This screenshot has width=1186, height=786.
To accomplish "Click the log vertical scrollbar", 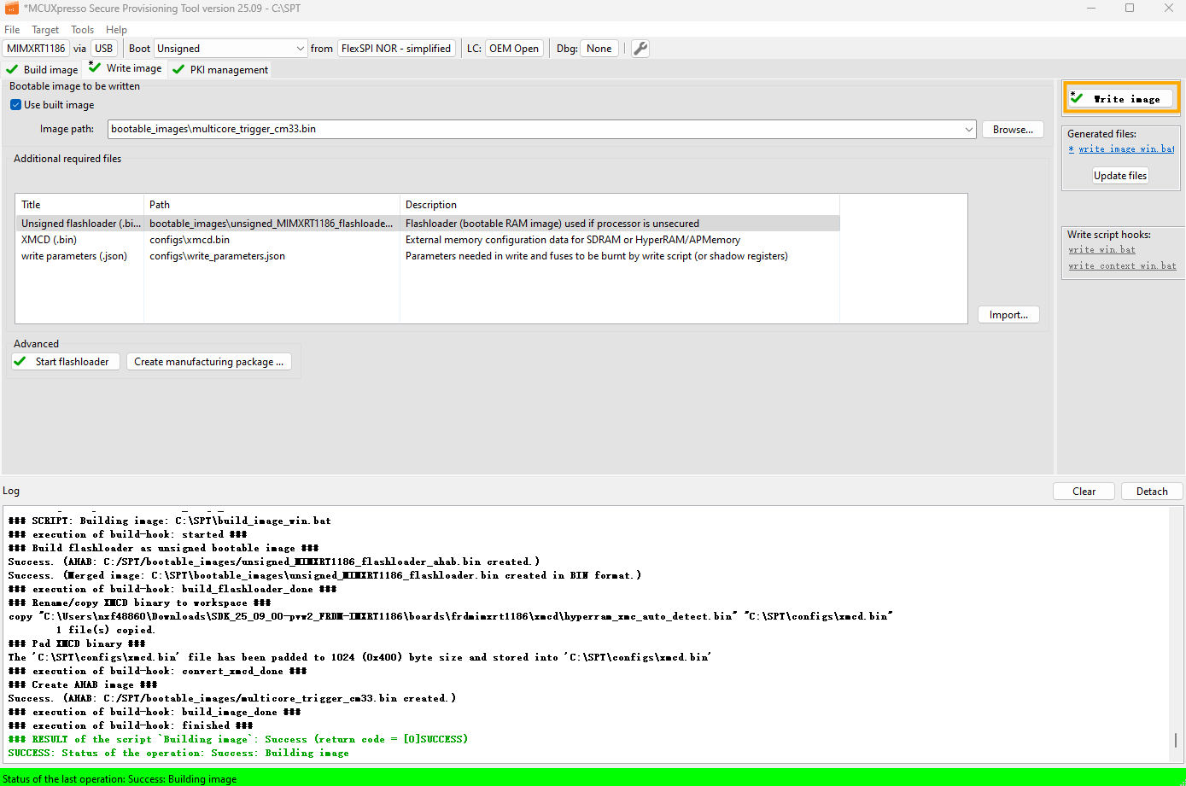I will point(1176,740).
